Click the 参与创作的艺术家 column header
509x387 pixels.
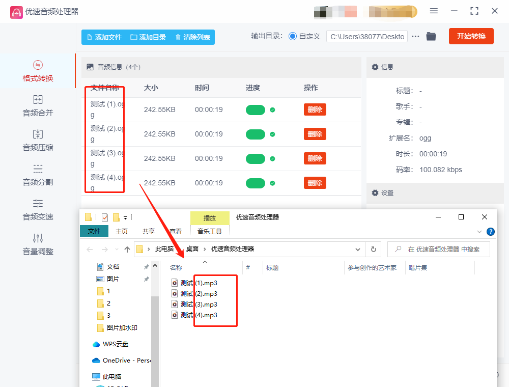pyautogui.click(x=372, y=267)
